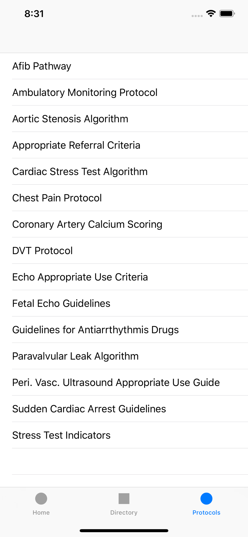The image size is (248, 537).
Task: Switch to the Directory tab label
Action: click(x=124, y=513)
